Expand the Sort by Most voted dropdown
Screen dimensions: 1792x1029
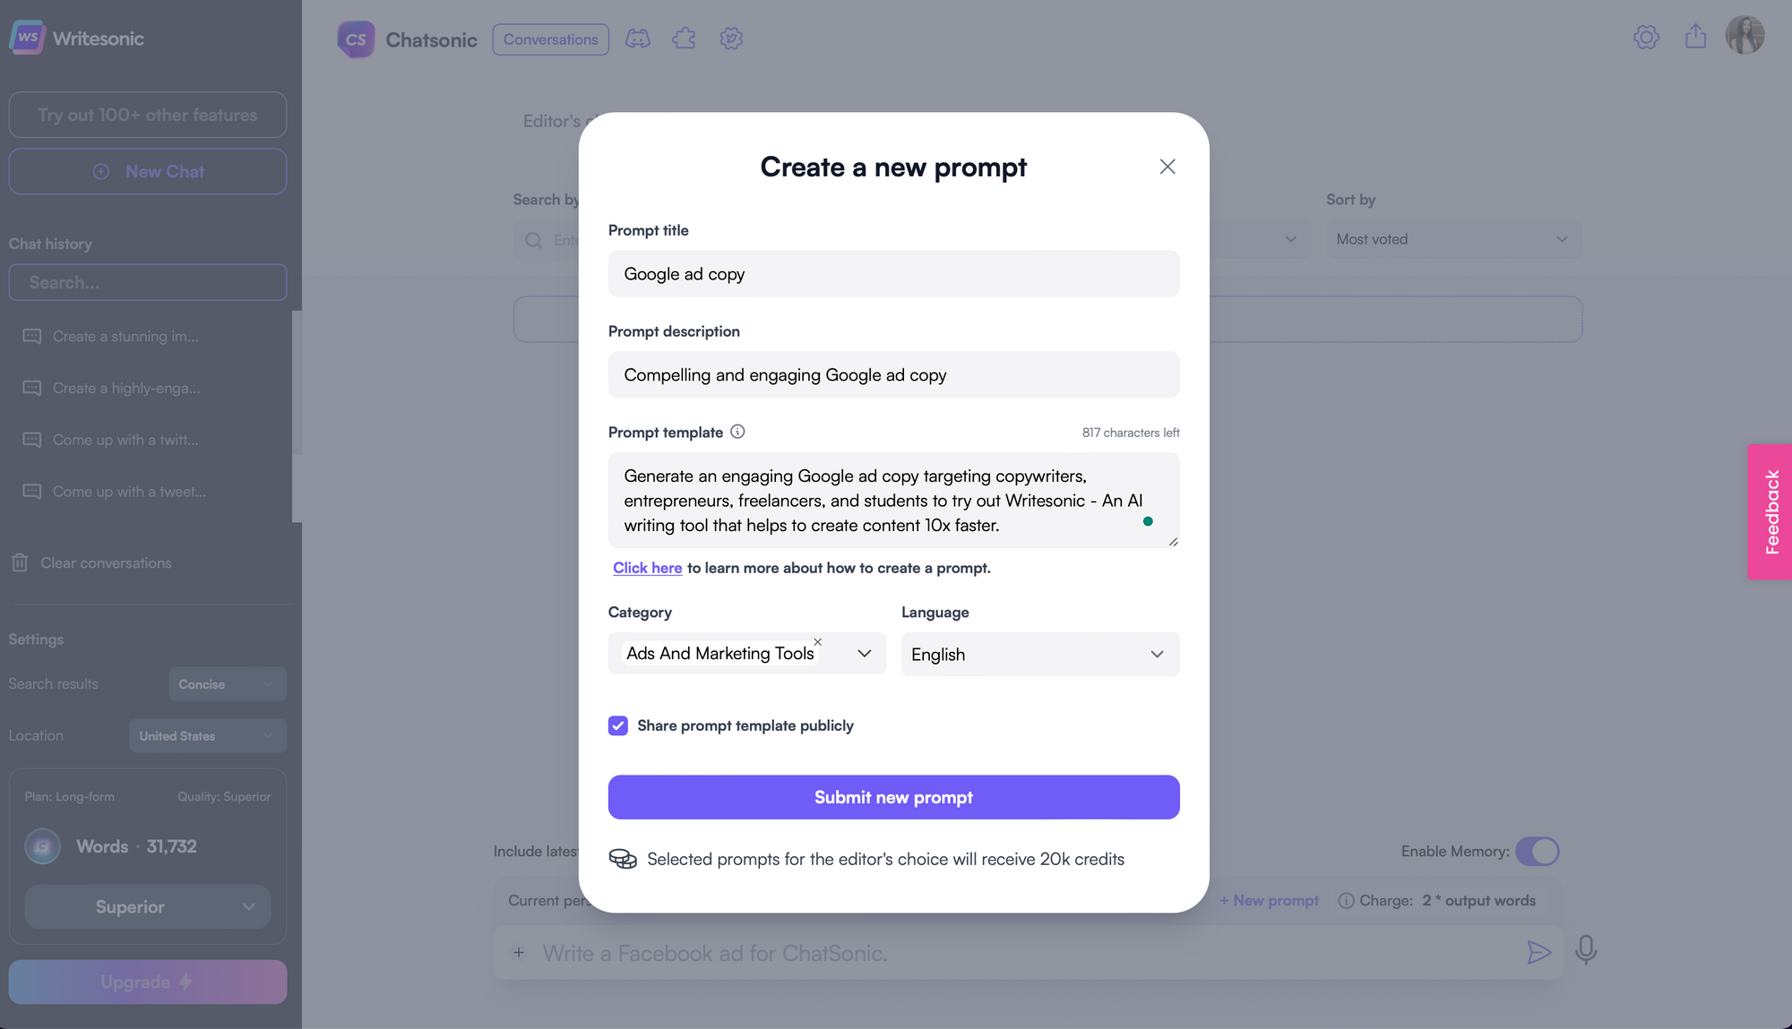[x=1452, y=239]
